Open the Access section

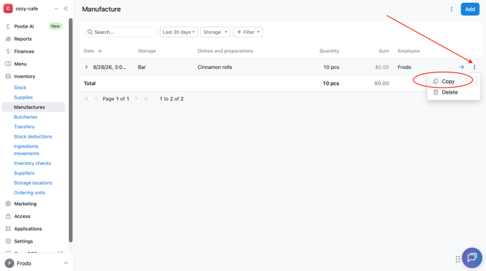(x=22, y=216)
